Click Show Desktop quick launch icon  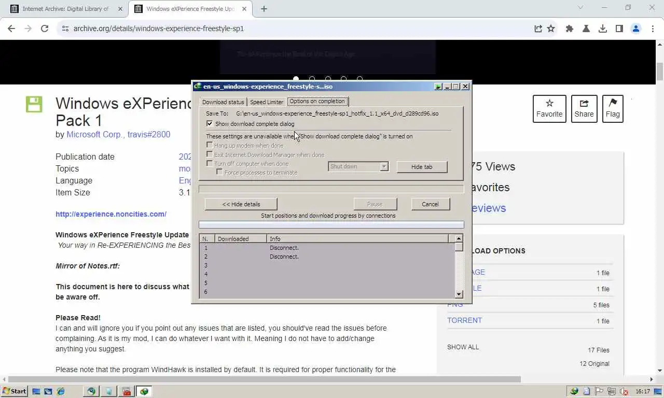click(x=36, y=391)
